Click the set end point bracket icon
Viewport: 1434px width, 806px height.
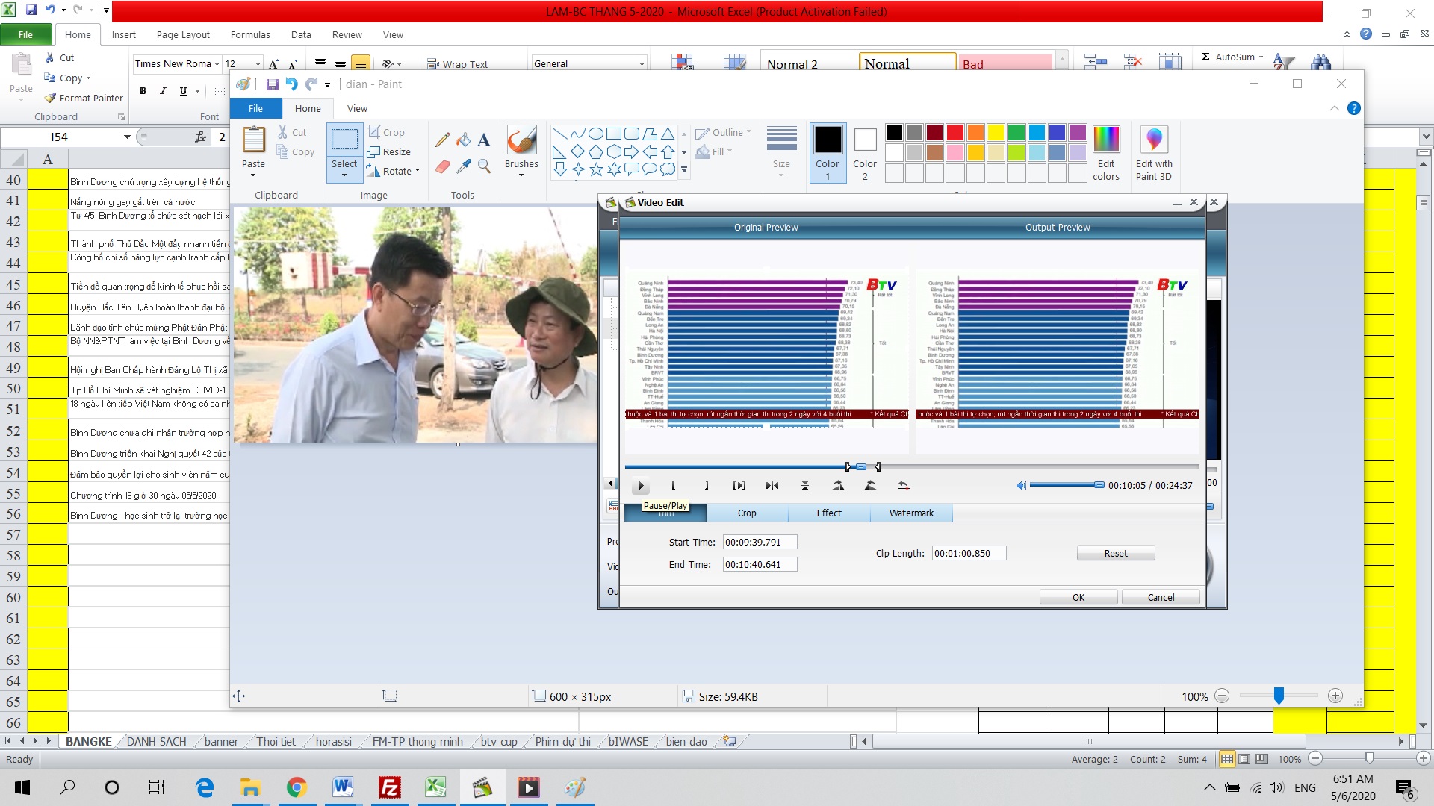pyautogui.click(x=706, y=485)
